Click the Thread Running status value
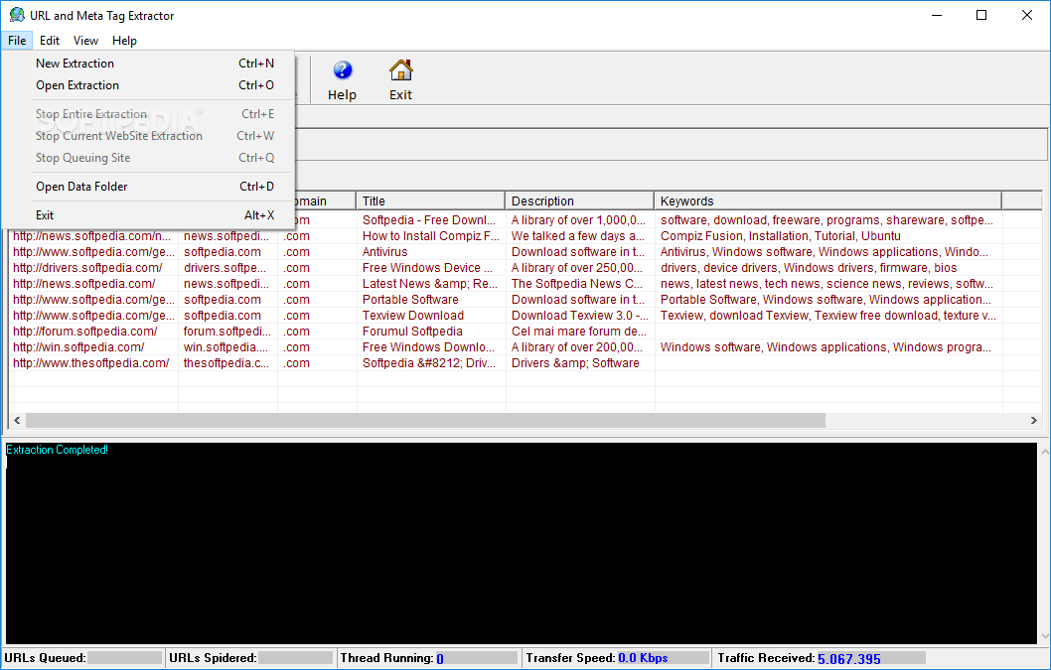The image size is (1051, 670). pyautogui.click(x=440, y=659)
